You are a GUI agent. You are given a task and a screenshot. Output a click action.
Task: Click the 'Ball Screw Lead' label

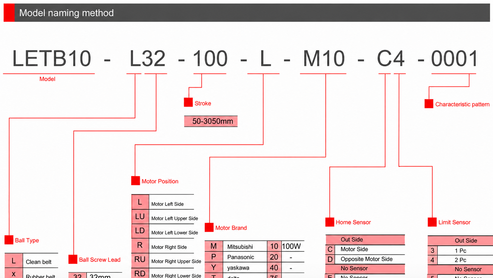coord(100,260)
